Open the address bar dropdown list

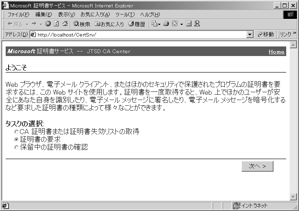pos(250,35)
